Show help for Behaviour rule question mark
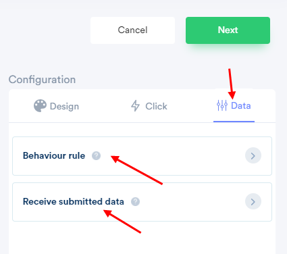The image size is (287, 254). [x=96, y=155]
